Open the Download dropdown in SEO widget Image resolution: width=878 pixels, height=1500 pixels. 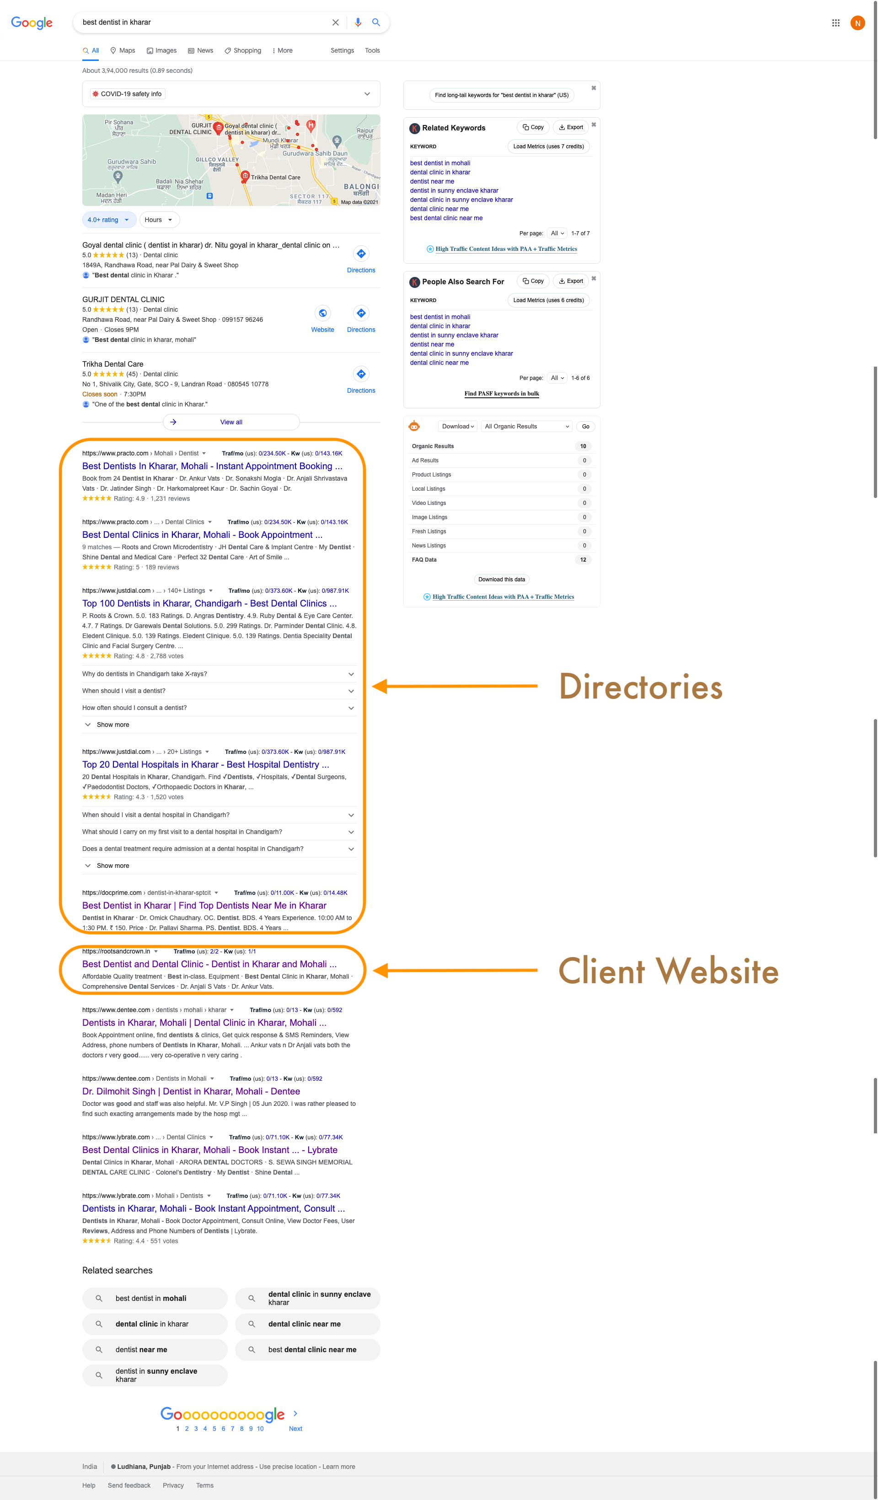pyautogui.click(x=458, y=426)
